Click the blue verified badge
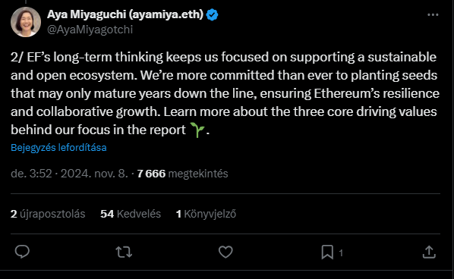454x279 pixels. click(x=213, y=14)
